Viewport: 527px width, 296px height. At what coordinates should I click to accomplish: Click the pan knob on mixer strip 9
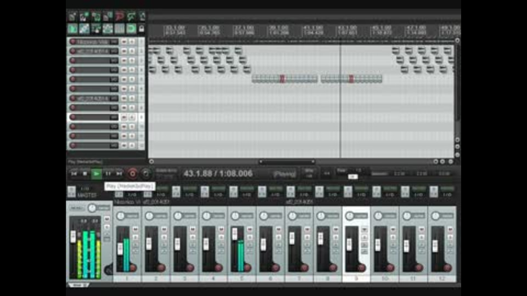click(350, 216)
